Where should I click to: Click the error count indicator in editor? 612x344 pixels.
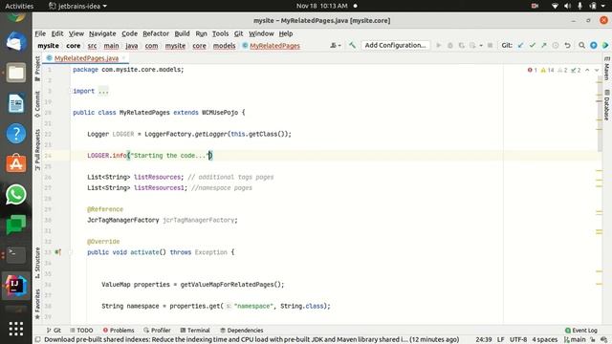(x=533, y=70)
